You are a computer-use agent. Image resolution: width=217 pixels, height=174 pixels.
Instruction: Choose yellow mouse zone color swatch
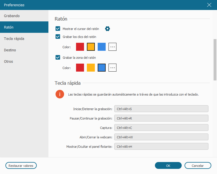point(91,68)
